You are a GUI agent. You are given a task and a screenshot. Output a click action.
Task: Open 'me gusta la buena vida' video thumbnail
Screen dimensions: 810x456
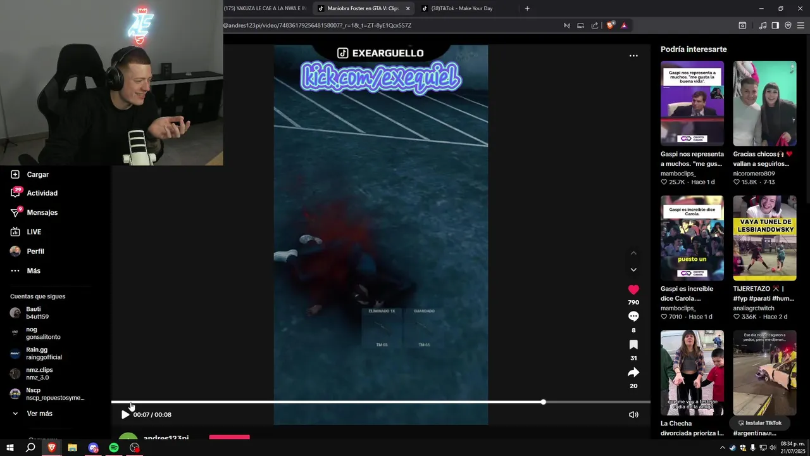click(692, 103)
